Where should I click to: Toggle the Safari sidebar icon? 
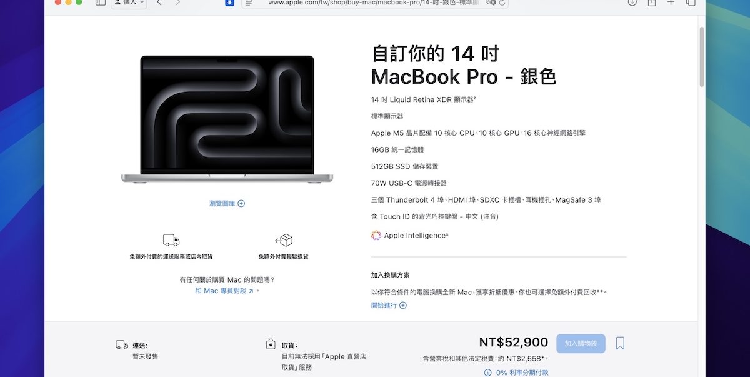pos(100,3)
